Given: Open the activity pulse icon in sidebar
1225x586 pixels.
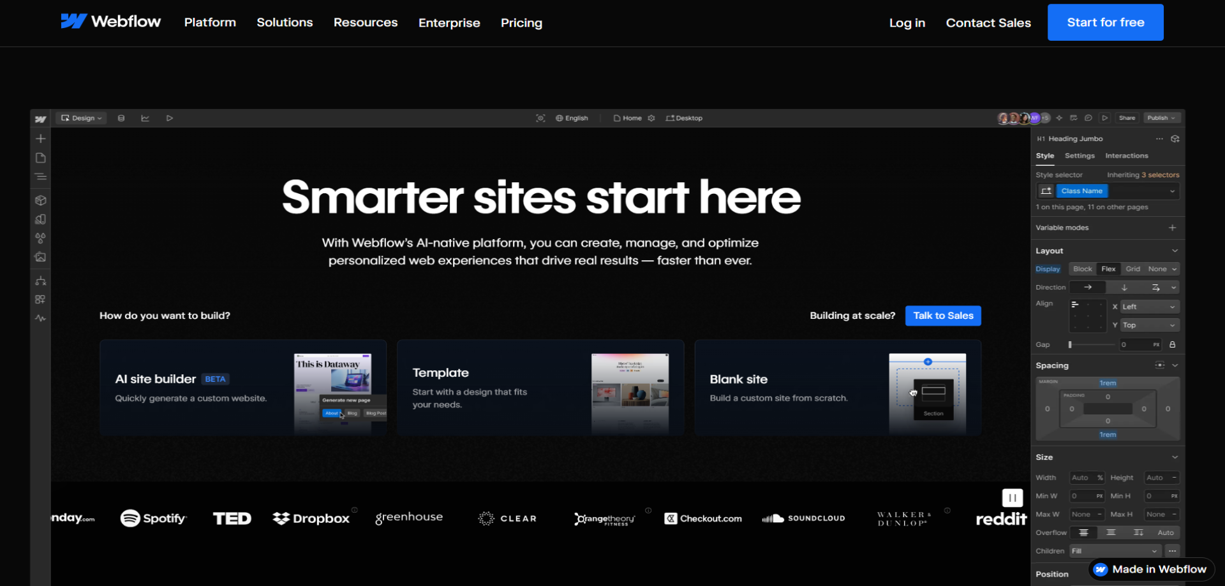Looking at the screenshot, I should (x=40, y=318).
